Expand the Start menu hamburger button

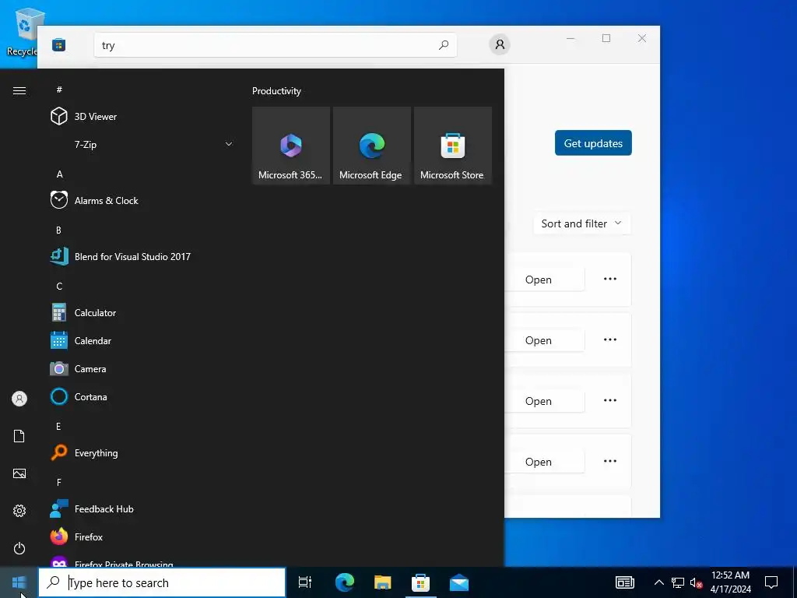19,90
